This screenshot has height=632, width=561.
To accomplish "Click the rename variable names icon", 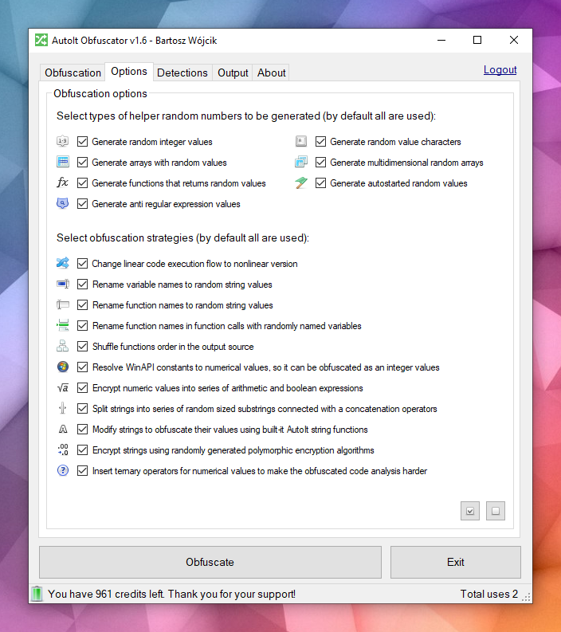I will 62,285.
